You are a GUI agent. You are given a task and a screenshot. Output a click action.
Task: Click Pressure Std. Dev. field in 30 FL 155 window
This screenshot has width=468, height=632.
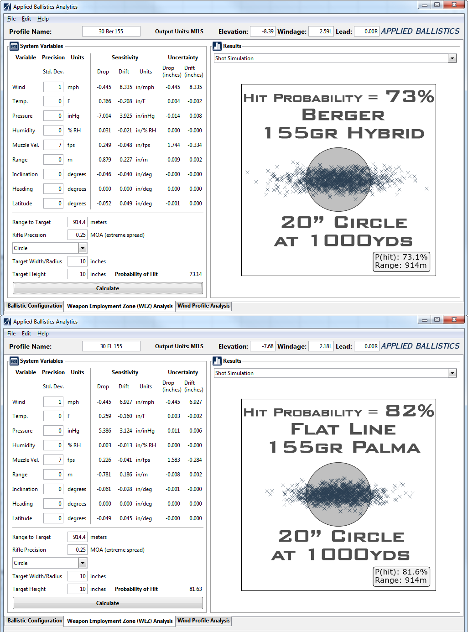pos(53,431)
